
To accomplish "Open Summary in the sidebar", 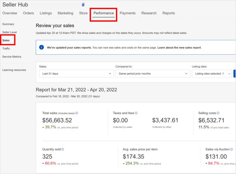I will coord(8,24).
